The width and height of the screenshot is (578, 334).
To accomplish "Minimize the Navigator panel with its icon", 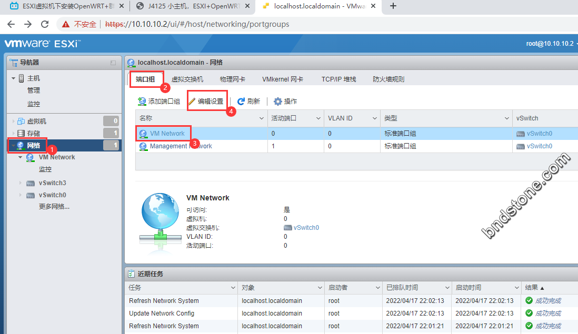I will pyautogui.click(x=113, y=63).
